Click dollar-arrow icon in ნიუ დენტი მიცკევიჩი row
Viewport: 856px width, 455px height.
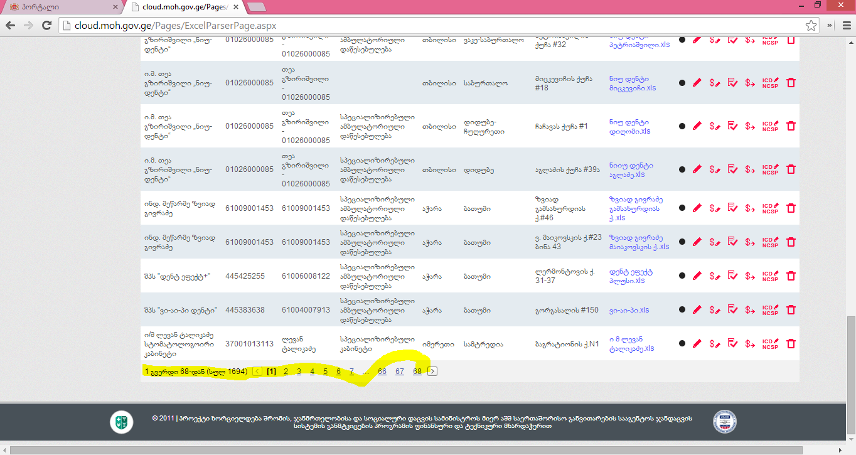click(x=750, y=83)
